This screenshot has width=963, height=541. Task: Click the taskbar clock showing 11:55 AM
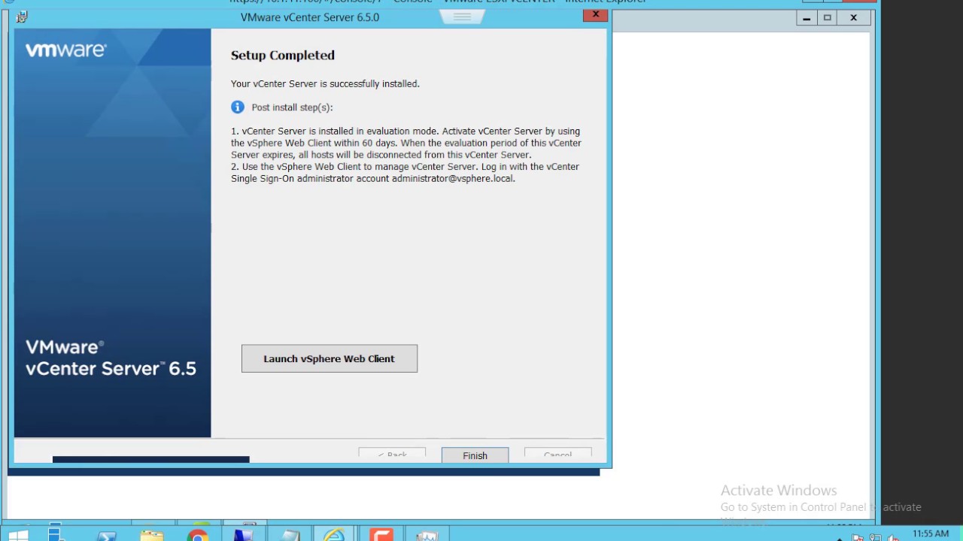[931, 534]
